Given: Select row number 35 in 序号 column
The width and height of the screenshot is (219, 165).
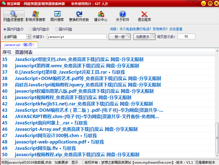Looking at the screenshot, I should coord(5,59).
